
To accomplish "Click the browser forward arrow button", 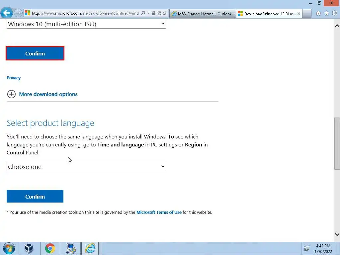I will coord(18,13).
